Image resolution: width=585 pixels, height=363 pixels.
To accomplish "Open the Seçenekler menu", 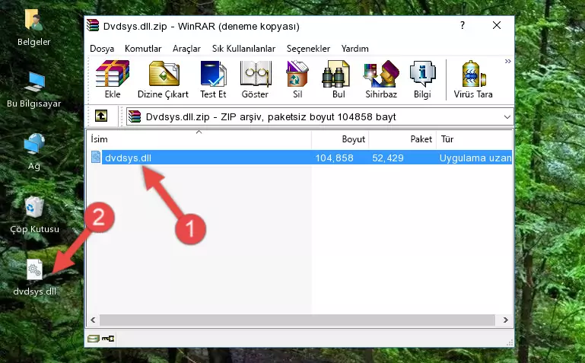I will [308, 49].
